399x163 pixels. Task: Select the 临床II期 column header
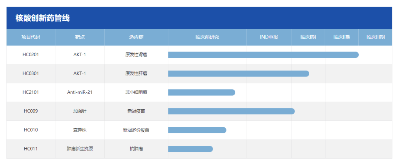(342, 37)
